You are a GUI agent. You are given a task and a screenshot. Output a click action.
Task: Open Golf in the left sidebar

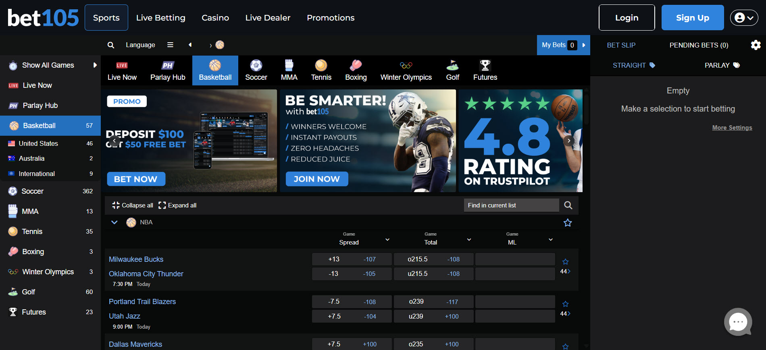point(50,292)
